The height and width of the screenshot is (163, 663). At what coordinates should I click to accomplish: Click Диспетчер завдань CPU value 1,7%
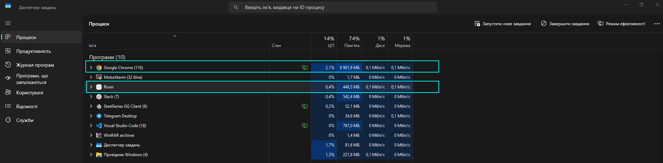pyautogui.click(x=330, y=145)
